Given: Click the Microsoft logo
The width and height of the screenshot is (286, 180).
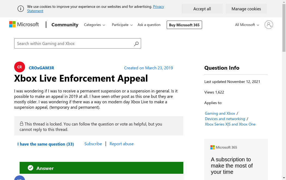Looking at the screenshot, I should [24, 25].
